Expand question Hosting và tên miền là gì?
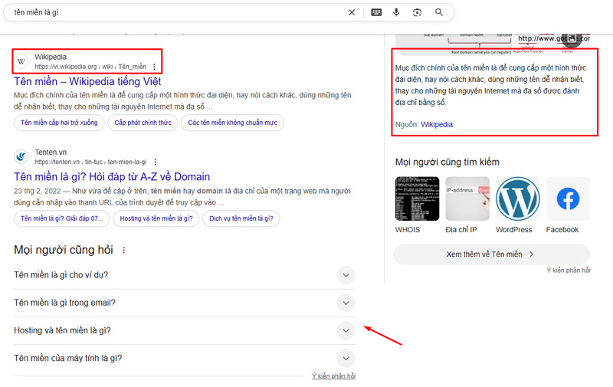 (x=185, y=331)
